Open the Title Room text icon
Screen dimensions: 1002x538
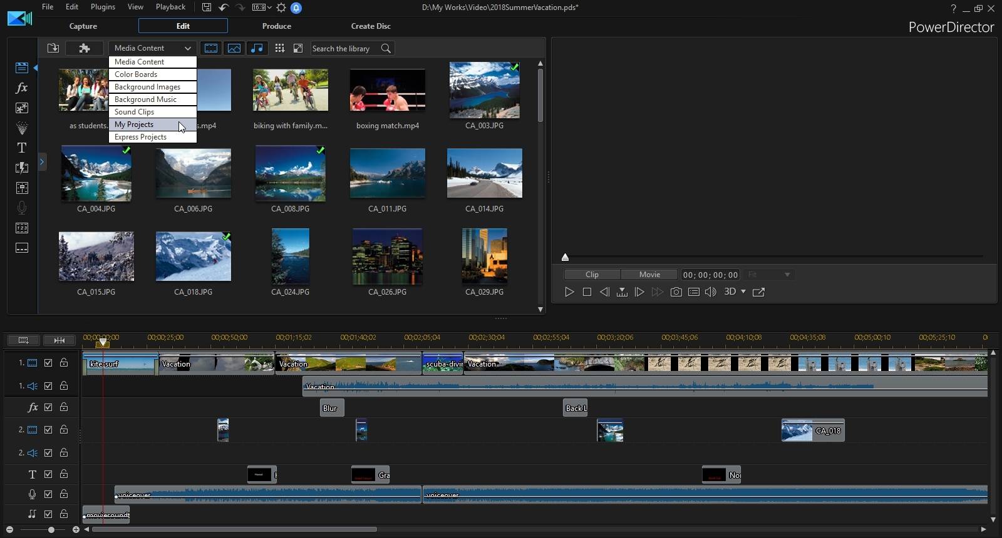(22, 148)
